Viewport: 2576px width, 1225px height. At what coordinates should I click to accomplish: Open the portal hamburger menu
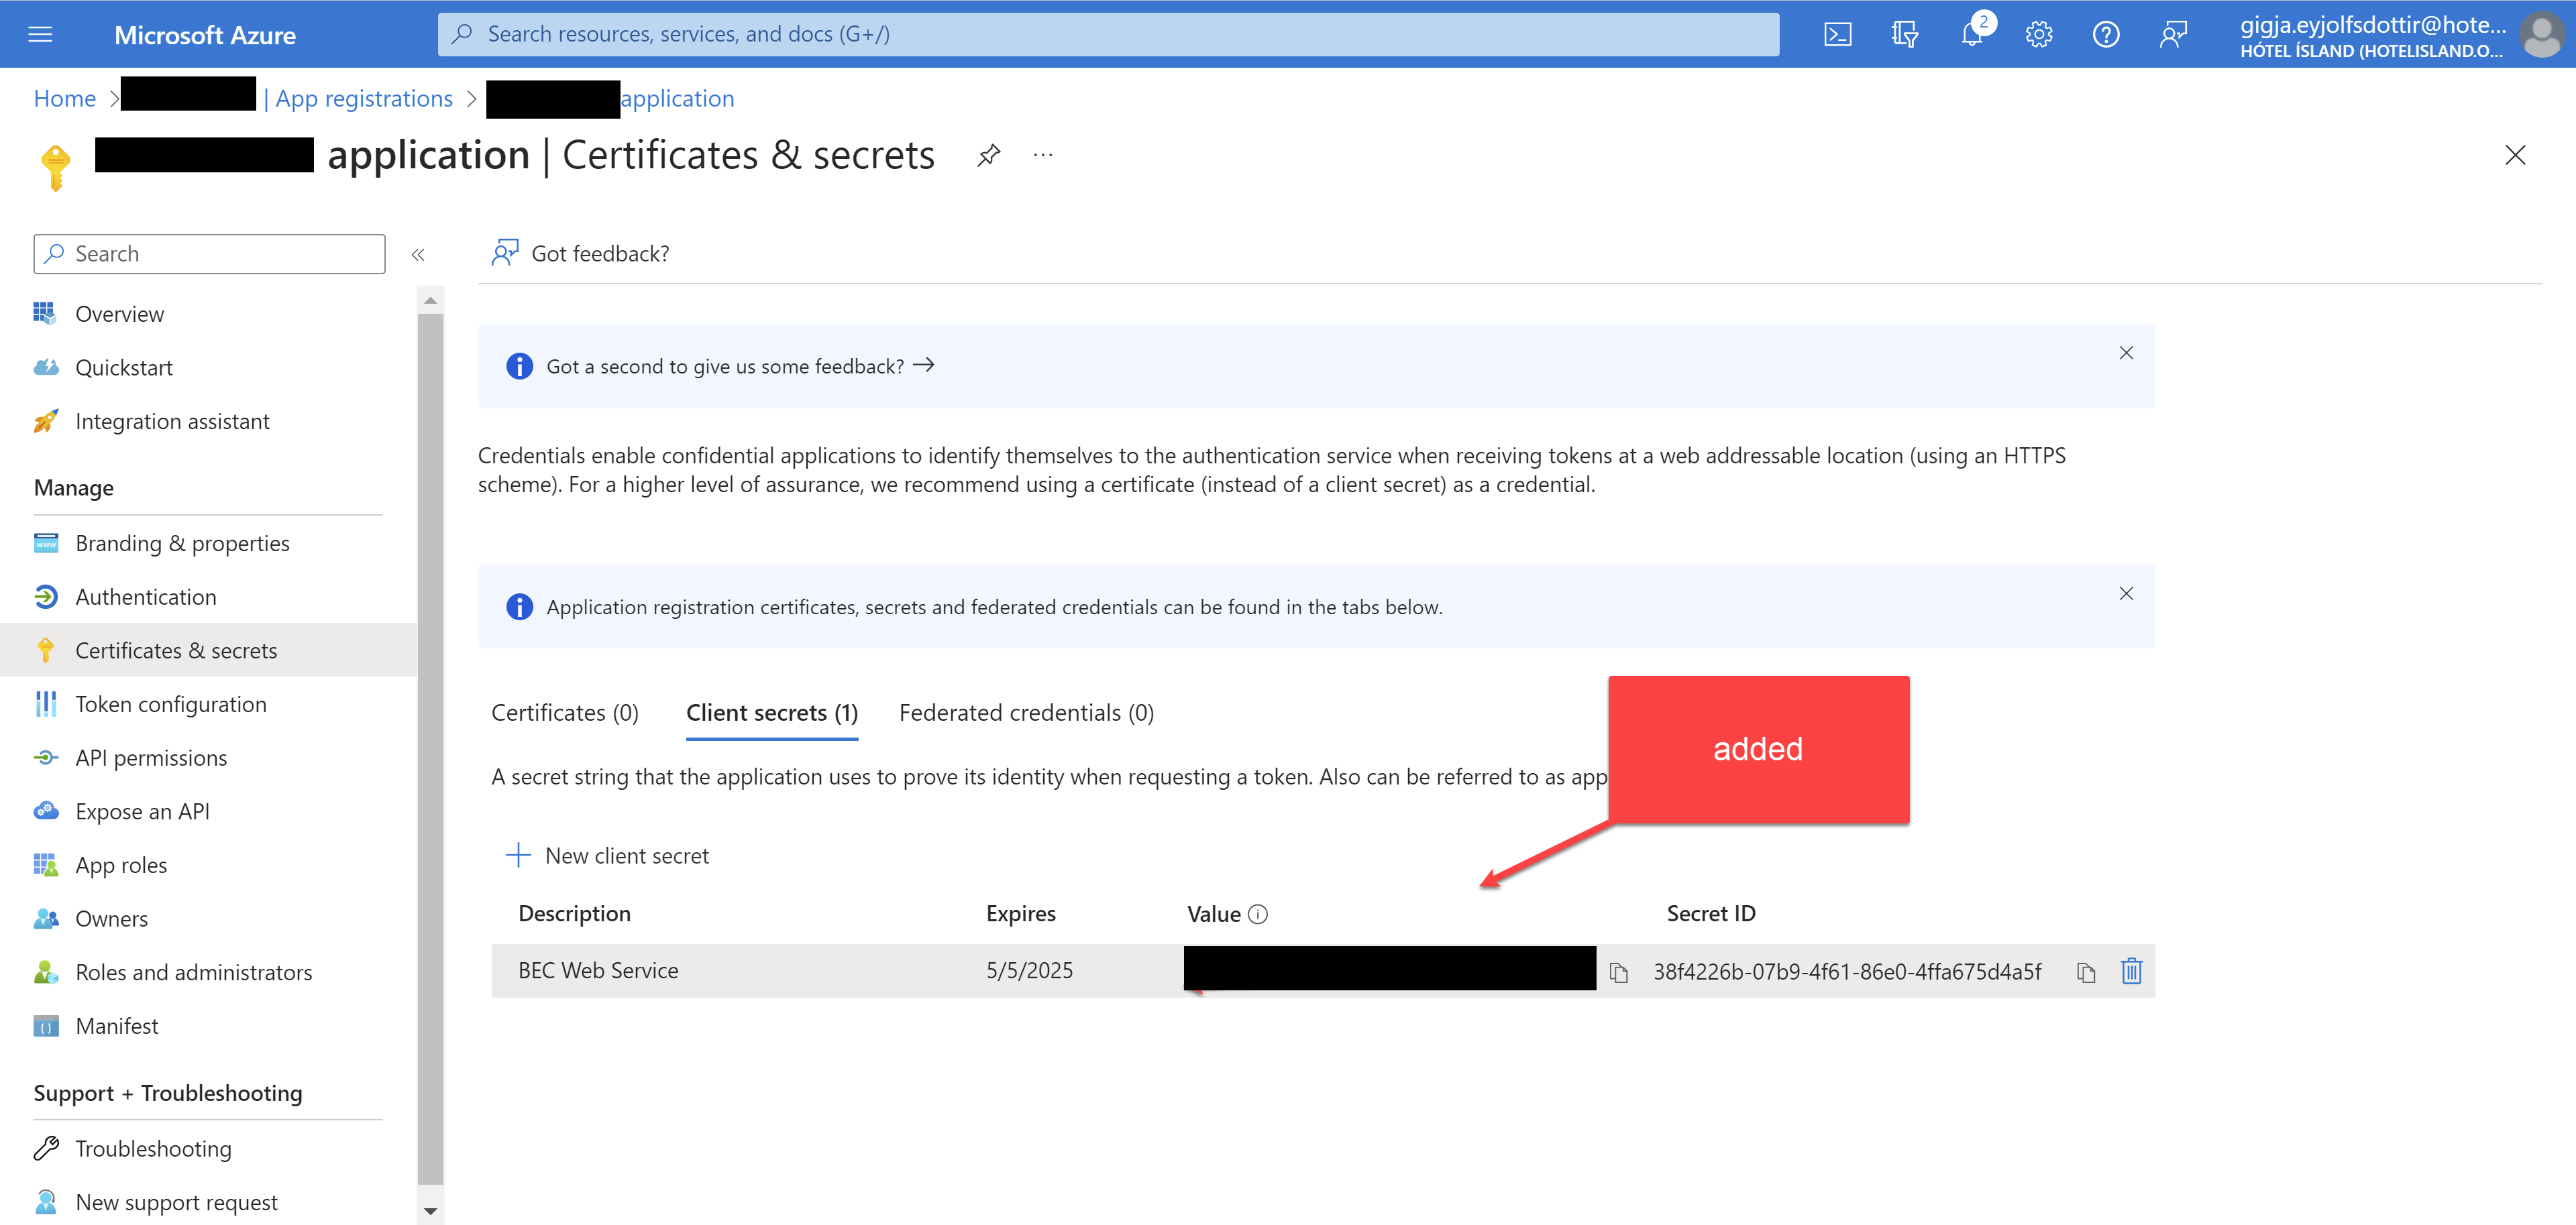click(x=40, y=35)
